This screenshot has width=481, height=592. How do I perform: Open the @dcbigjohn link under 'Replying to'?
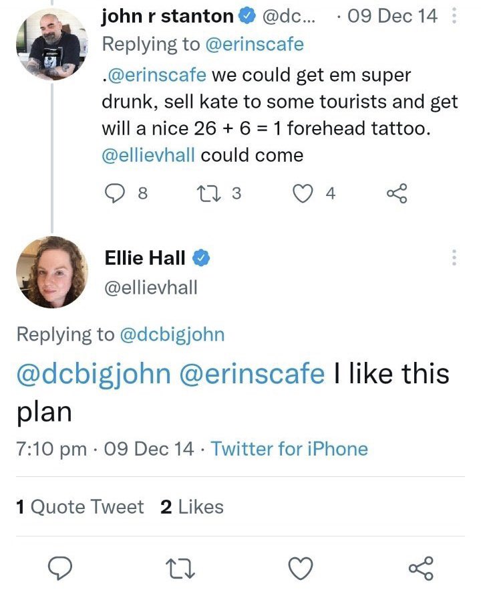pos(172,334)
